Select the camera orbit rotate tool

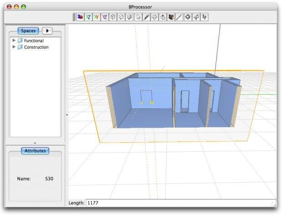coord(188,17)
